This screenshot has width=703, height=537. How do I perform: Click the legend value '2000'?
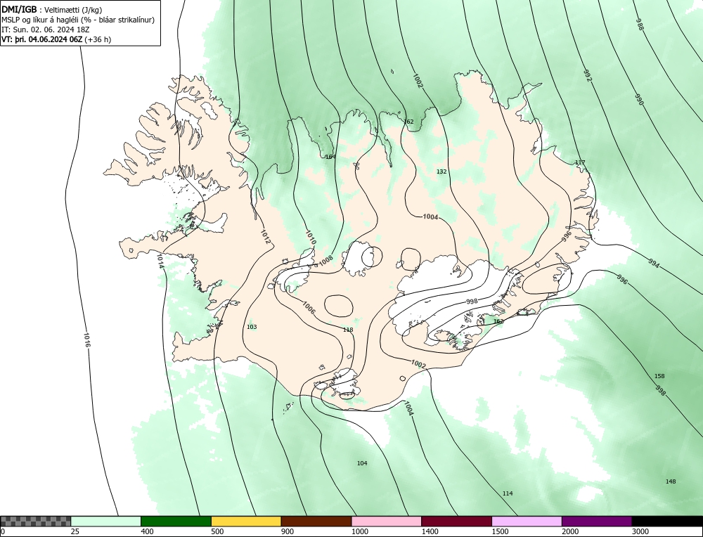pyautogui.click(x=570, y=531)
